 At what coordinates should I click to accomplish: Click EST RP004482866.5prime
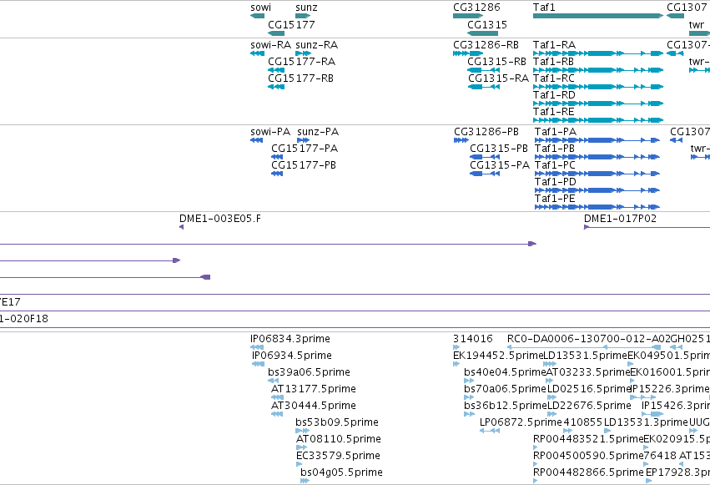click(x=536, y=482)
